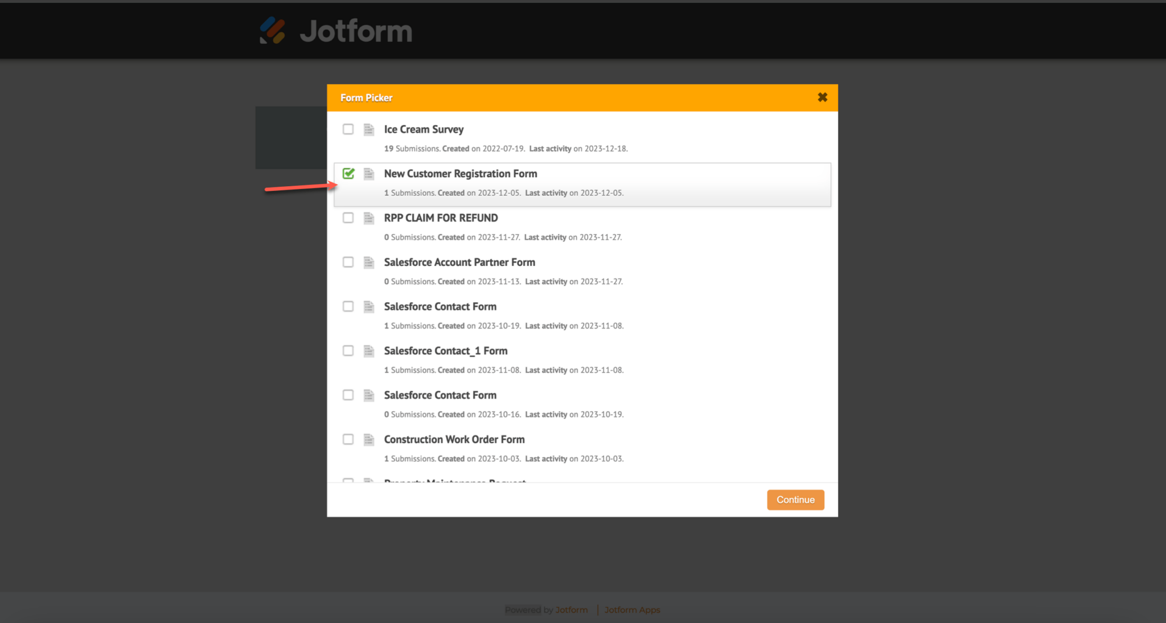1166x623 pixels.
Task: Check the RPP CLAIM FOR REFUND checkbox
Action: pos(348,218)
